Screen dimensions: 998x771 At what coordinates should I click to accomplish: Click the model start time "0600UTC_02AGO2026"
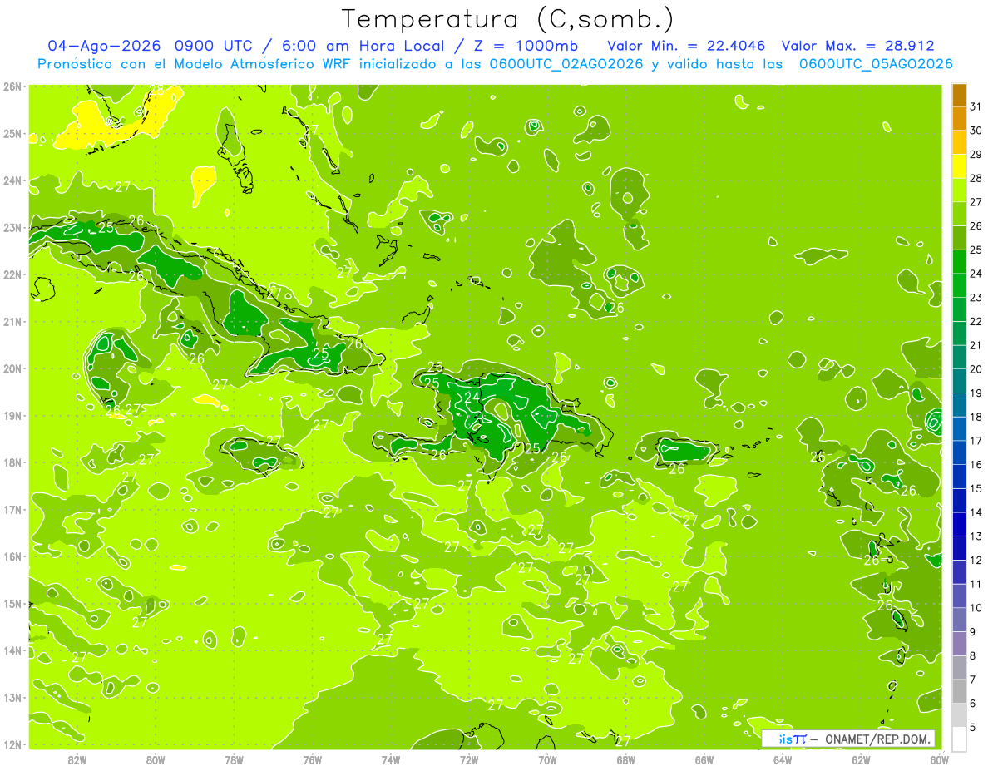point(566,64)
